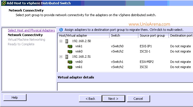193x107 pixels.
Task: Select the adapter icon for vmk1 using ISCSI
Action: pos(70,67)
